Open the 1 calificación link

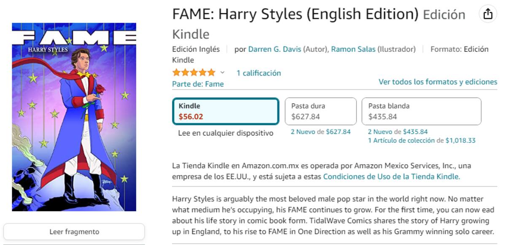coord(258,73)
